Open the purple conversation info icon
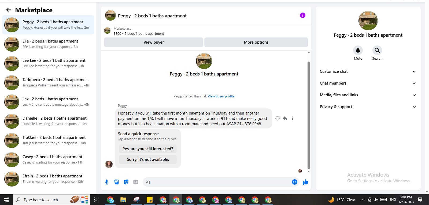Screen dimensions: 429x205 (x=303, y=15)
